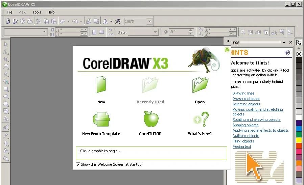Open the Tools menu
This screenshot has width=304, height=185.
point(37,12)
